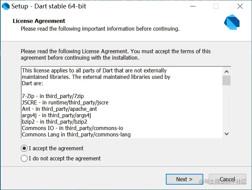
Task: Click the Dart icon in title bar
Action: pyautogui.click(x=6, y=6)
